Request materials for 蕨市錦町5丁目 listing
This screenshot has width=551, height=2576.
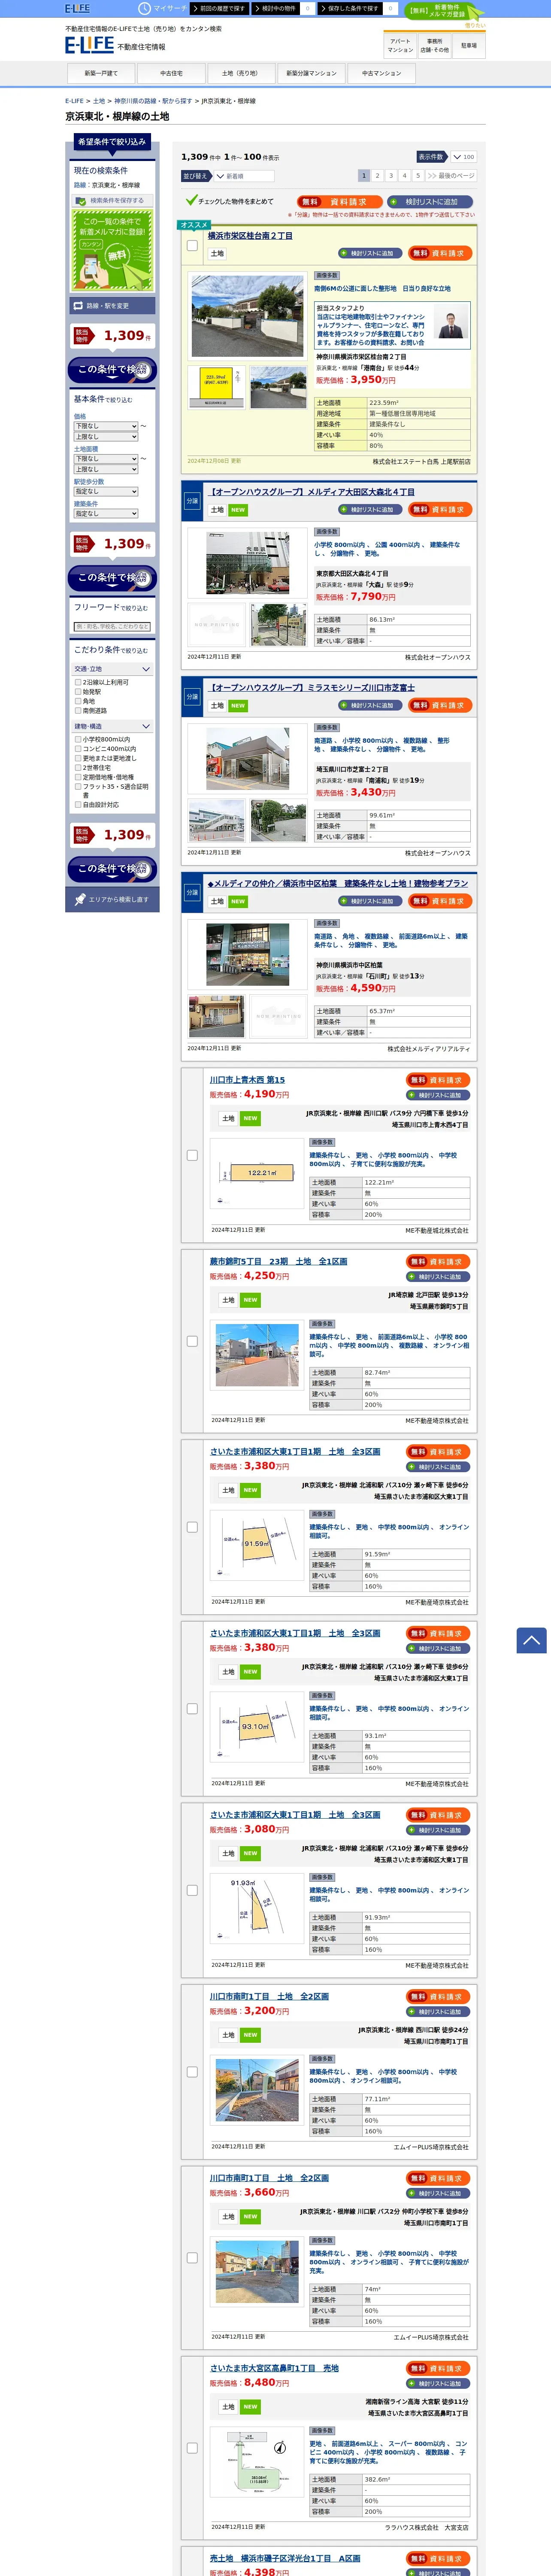click(x=438, y=1262)
